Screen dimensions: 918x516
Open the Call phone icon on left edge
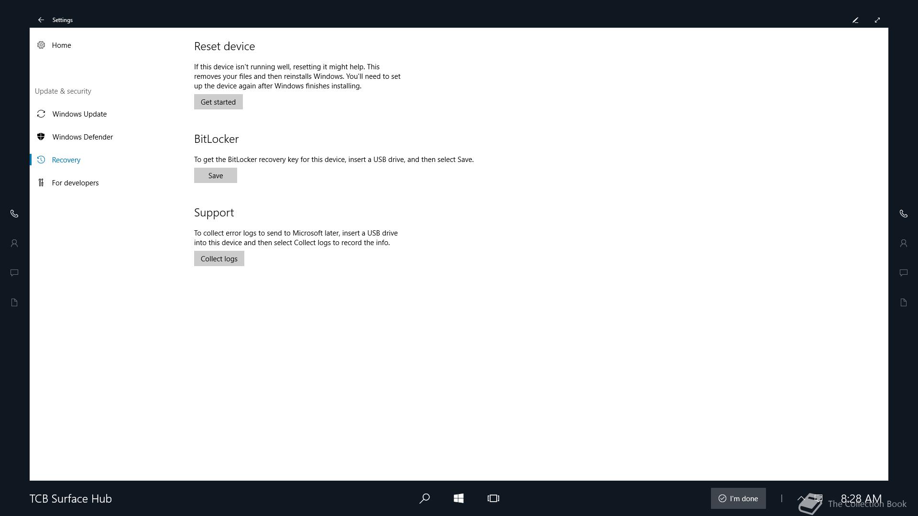pyautogui.click(x=14, y=214)
